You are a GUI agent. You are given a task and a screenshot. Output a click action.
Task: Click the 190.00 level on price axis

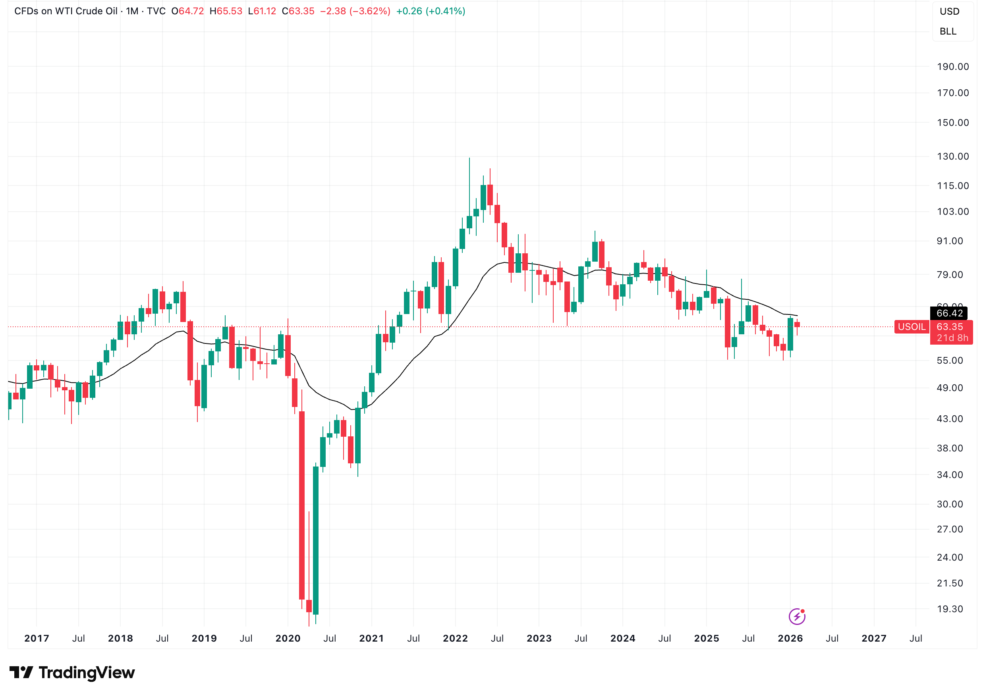(952, 66)
